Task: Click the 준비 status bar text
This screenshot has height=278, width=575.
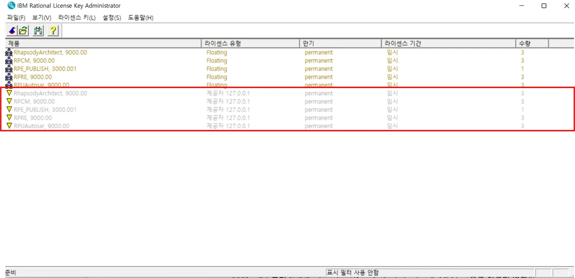Action: click(x=11, y=273)
